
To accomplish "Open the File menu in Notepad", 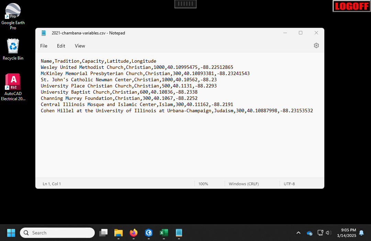I will pos(44,46).
